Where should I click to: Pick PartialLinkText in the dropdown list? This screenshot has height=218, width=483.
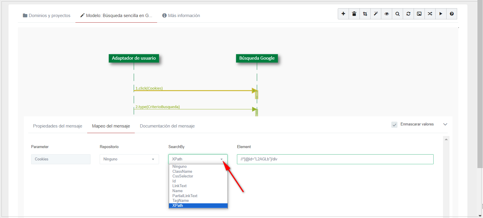click(185, 196)
